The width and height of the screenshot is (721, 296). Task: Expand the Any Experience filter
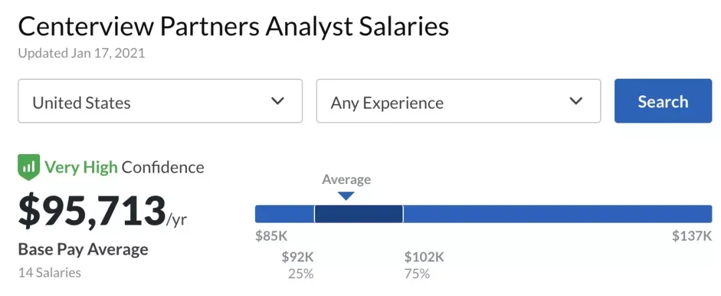click(x=458, y=101)
